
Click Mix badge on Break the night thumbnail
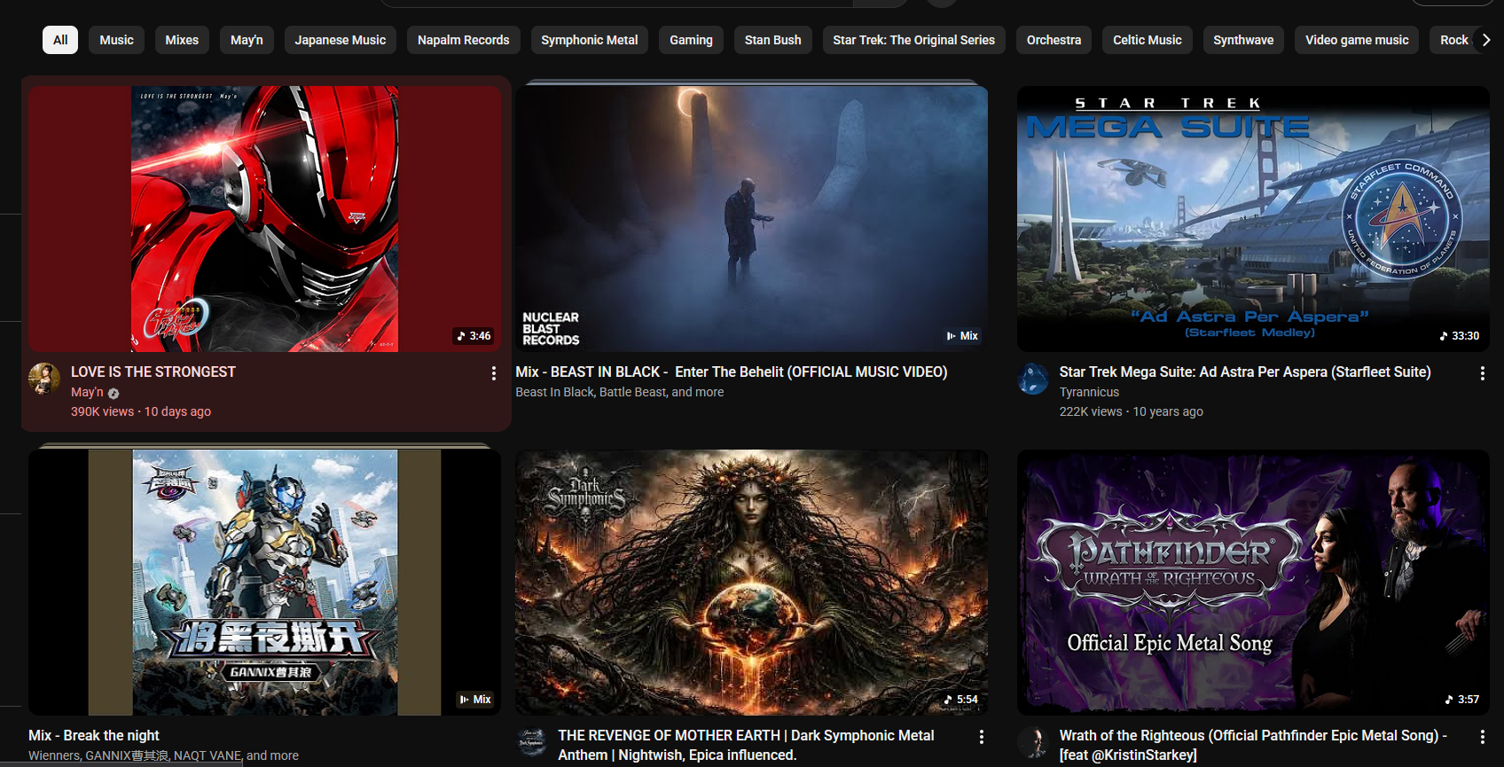[x=475, y=700]
